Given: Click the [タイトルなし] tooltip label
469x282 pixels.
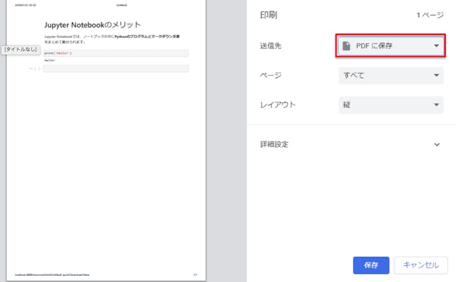Looking at the screenshot, I should [21, 50].
